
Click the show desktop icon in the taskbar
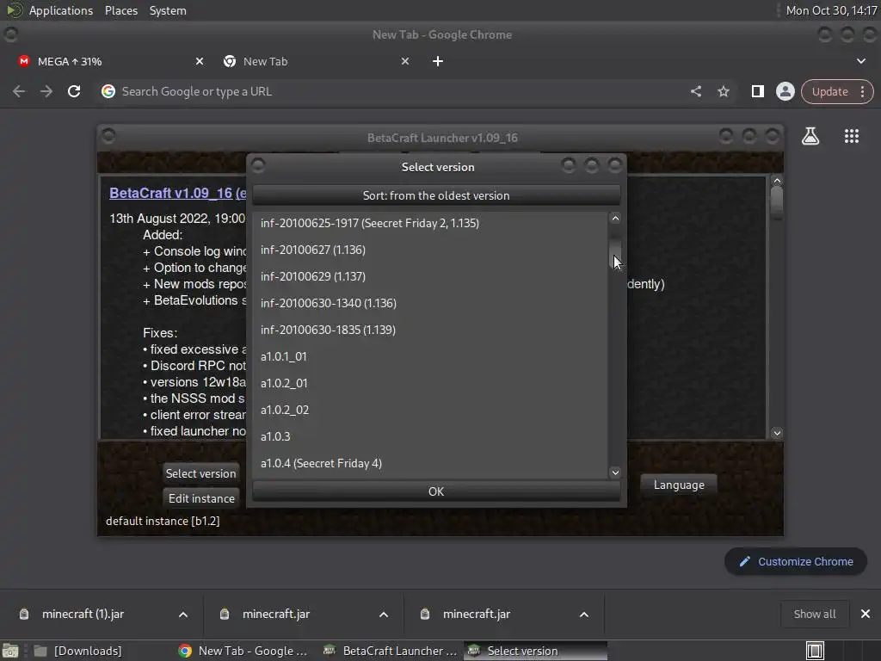(10, 651)
